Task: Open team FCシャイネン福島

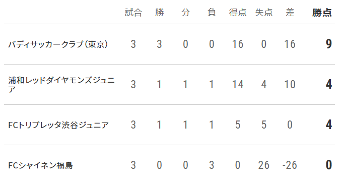Action: (40, 165)
